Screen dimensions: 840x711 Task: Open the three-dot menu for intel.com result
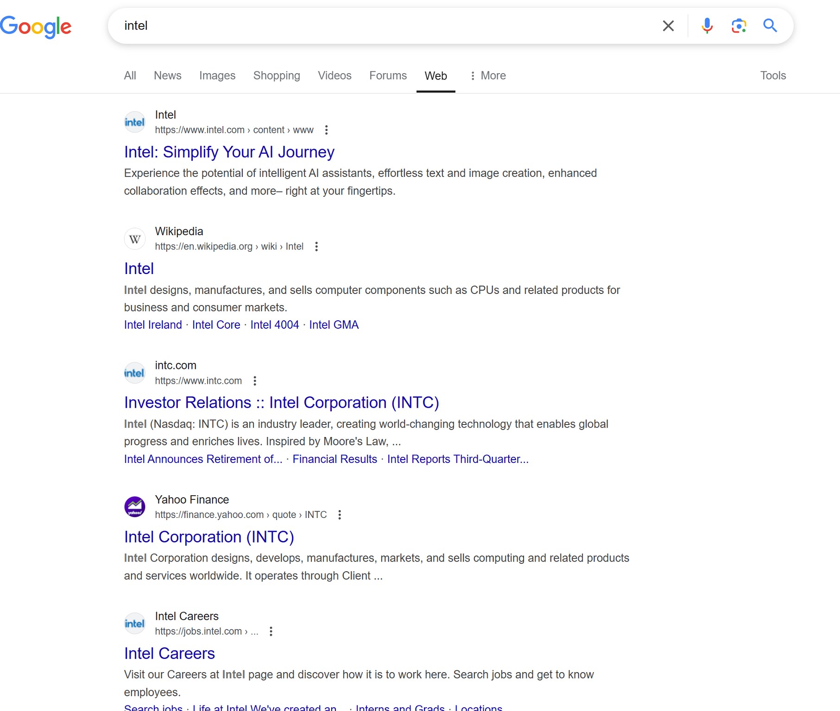click(327, 130)
